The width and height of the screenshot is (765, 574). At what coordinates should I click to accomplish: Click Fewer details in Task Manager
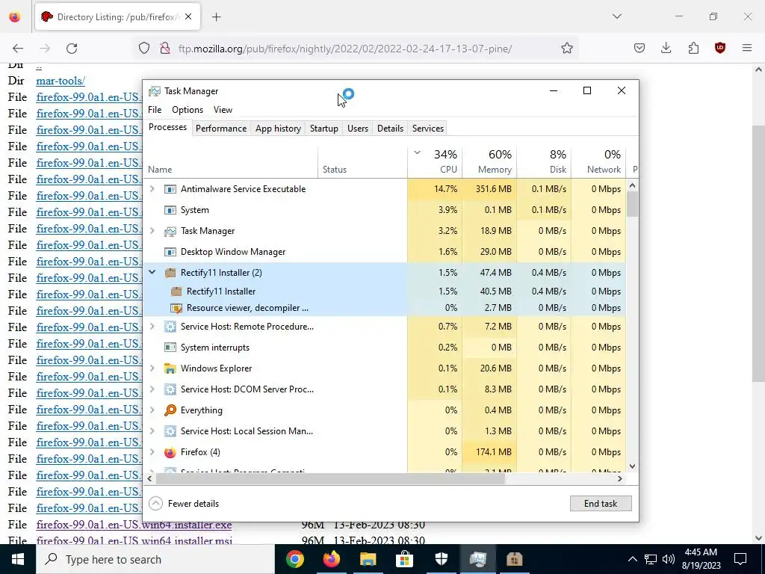point(184,504)
